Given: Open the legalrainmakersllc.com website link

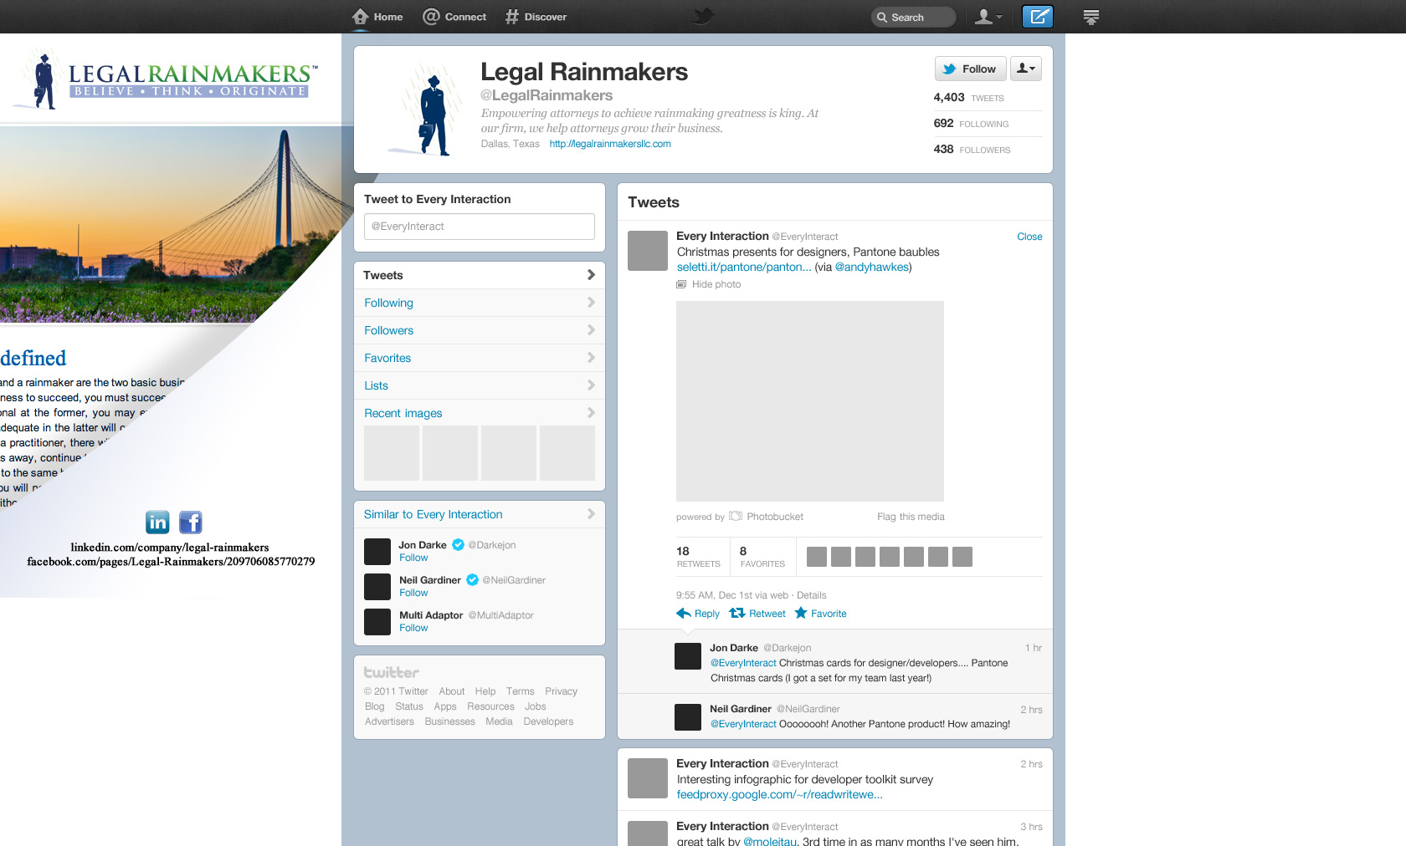Looking at the screenshot, I should [x=610, y=144].
